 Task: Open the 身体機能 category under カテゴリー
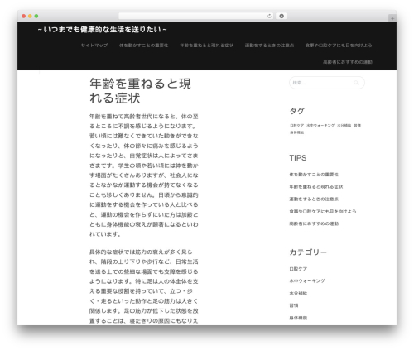[298, 318]
